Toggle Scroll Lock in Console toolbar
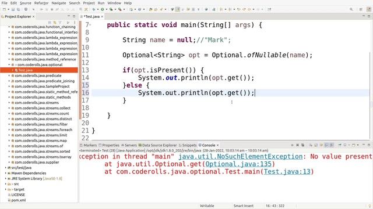 316,145
